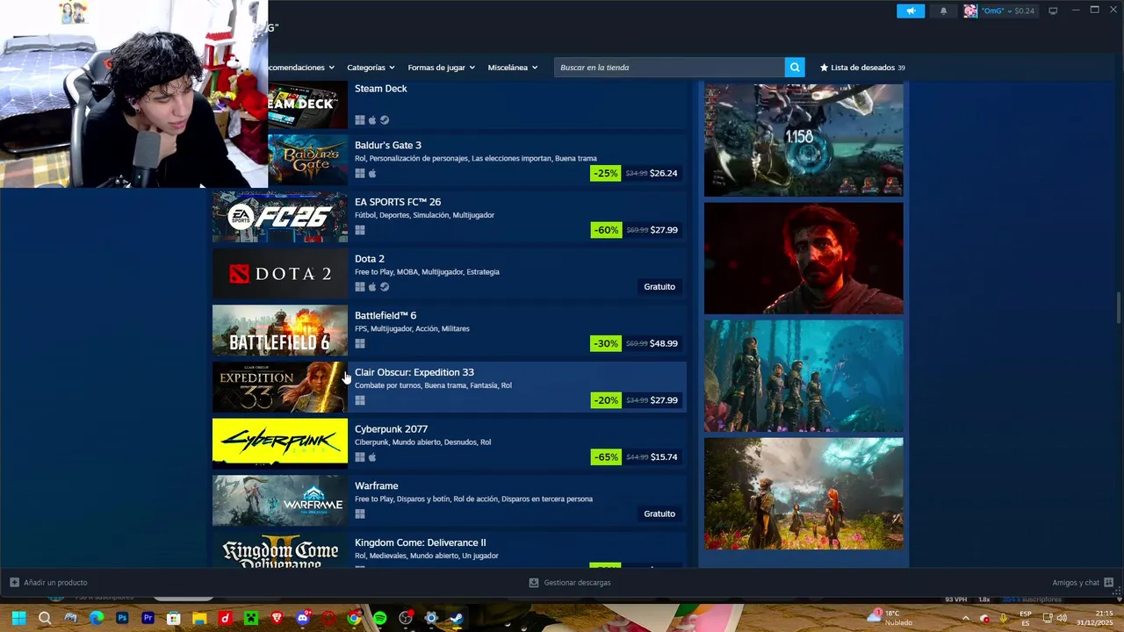This screenshot has width=1124, height=632.
Task: Open the "OmG" account avatar
Action: (970, 11)
